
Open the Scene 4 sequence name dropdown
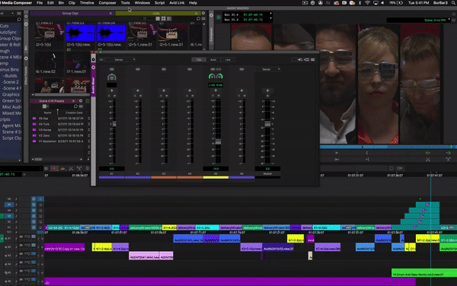click(449, 20)
